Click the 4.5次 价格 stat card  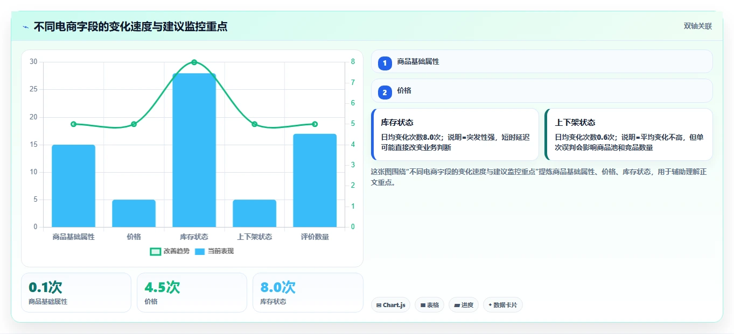point(192,293)
